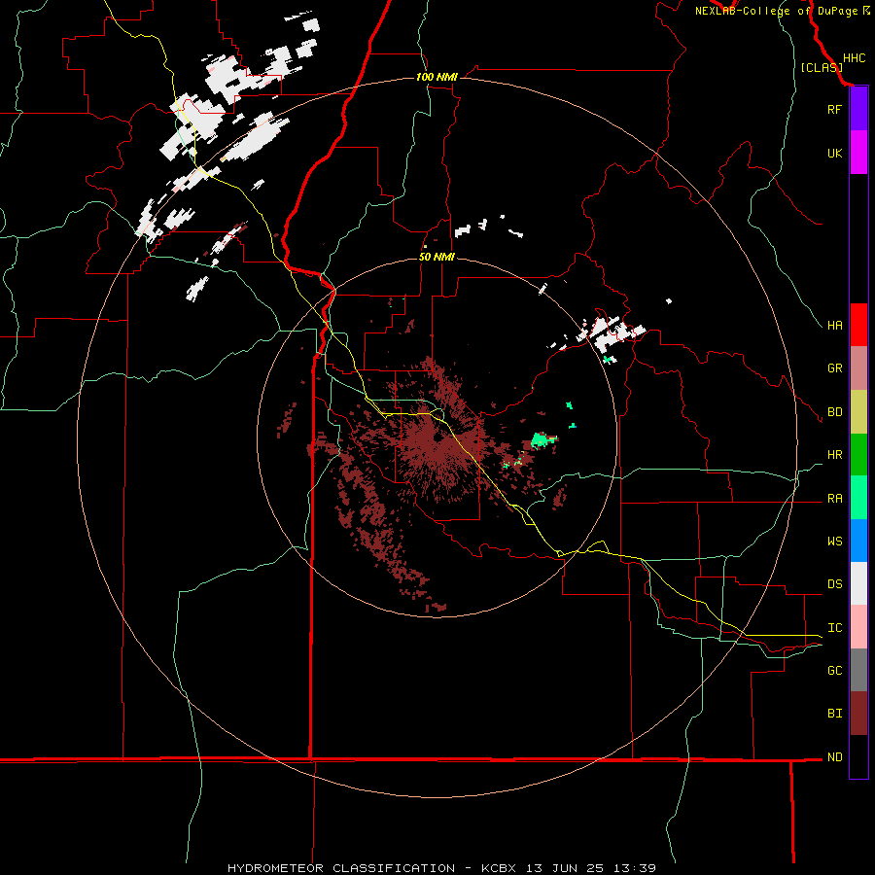Image resolution: width=875 pixels, height=875 pixels.
Task: Click the HHC product label
Action: click(855, 58)
